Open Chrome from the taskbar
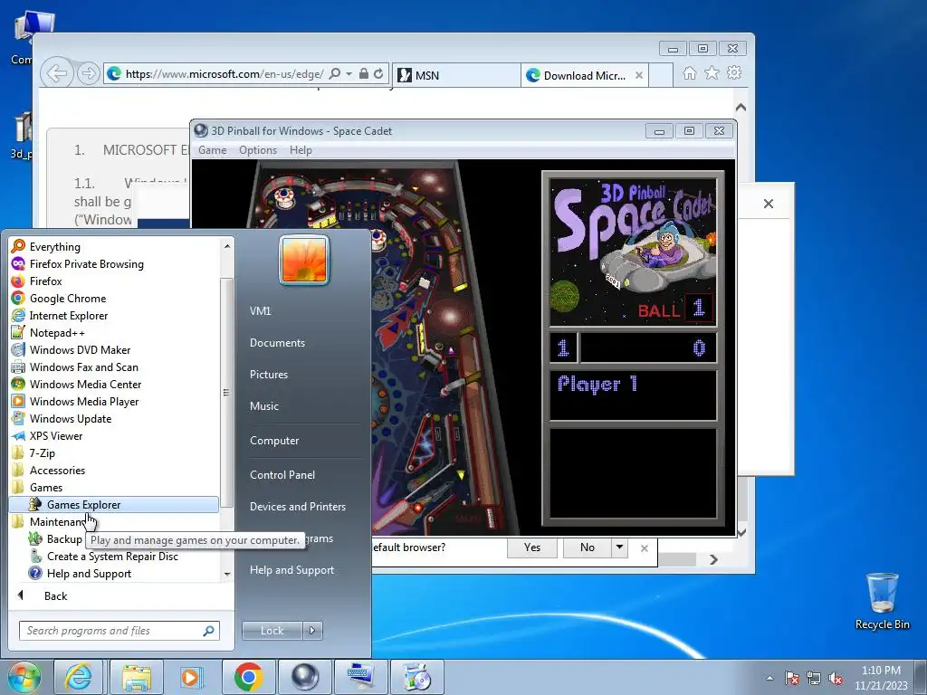The width and height of the screenshot is (927, 695). [248, 677]
